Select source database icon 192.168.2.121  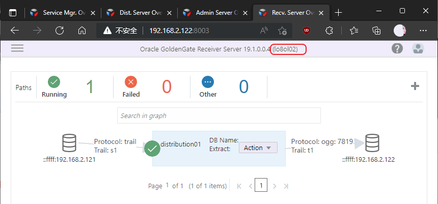point(69,143)
